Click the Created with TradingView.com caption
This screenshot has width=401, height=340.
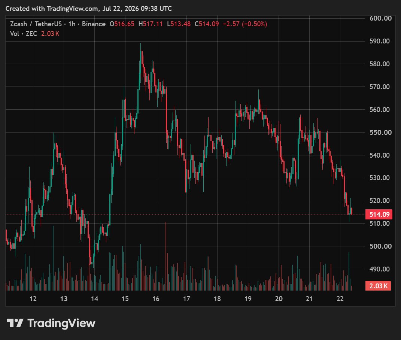tap(88, 9)
